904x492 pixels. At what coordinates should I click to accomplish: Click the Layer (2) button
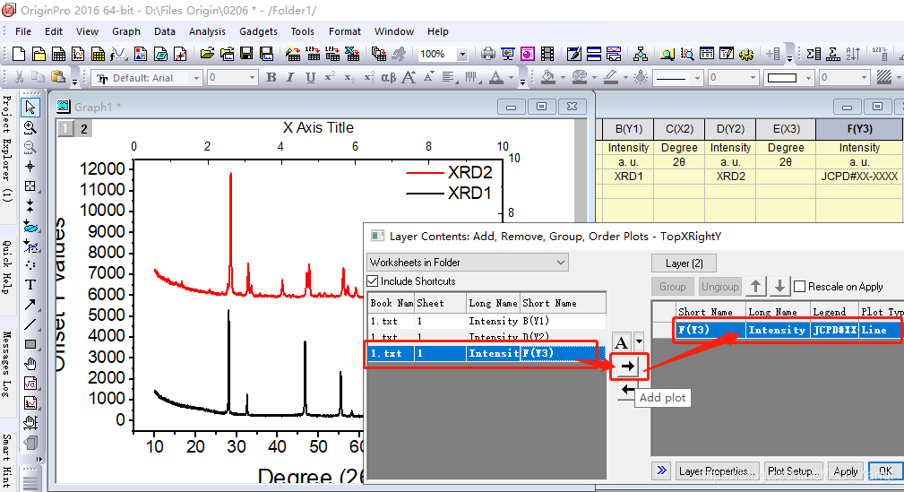[684, 263]
